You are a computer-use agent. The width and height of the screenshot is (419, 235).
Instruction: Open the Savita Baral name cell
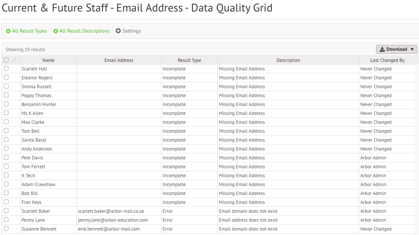click(x=48, y=140)
